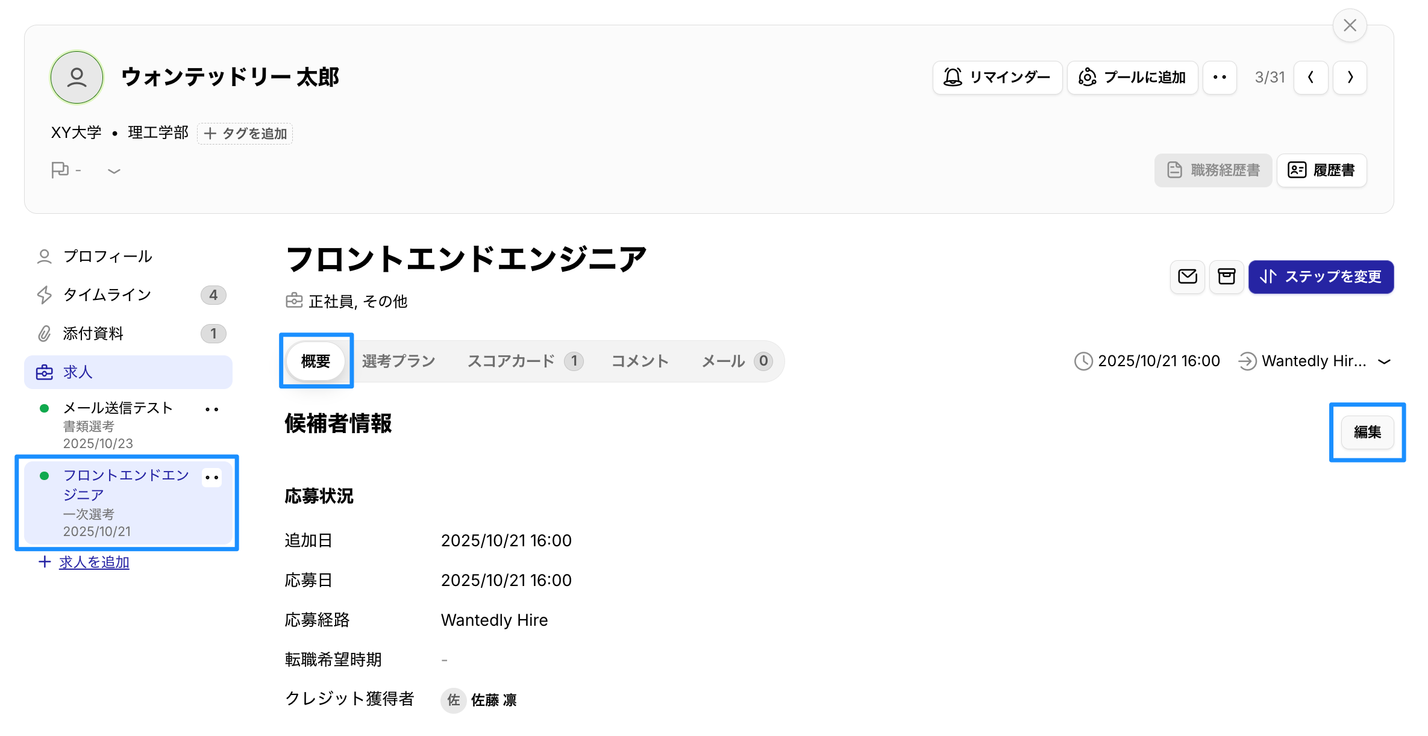This screenshot has height=736, width=1428.
Task: Go to the previous candidate arrow
Action: (x=1311, y=77)
